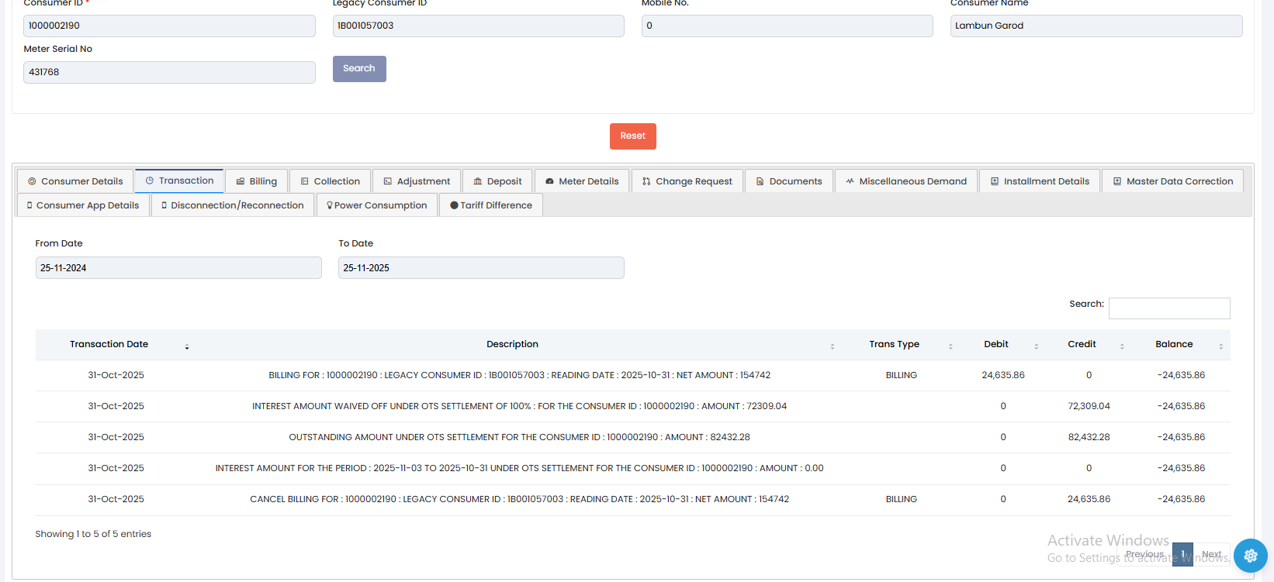Open the Installment Details tab
Image resolution: width=1274 pixels, height=582 pixels.
[x=1040, y=181]
